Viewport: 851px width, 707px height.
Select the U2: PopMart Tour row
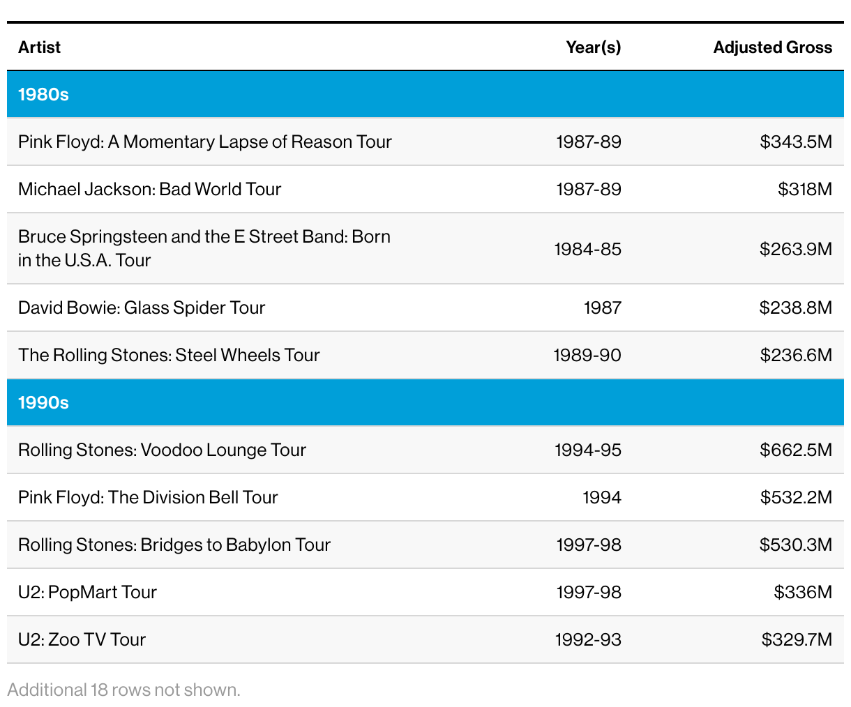(x=87, y=593)
